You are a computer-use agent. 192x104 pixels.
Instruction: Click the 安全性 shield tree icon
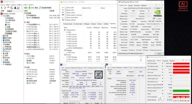pyautogui.click(x=4, y=58)
